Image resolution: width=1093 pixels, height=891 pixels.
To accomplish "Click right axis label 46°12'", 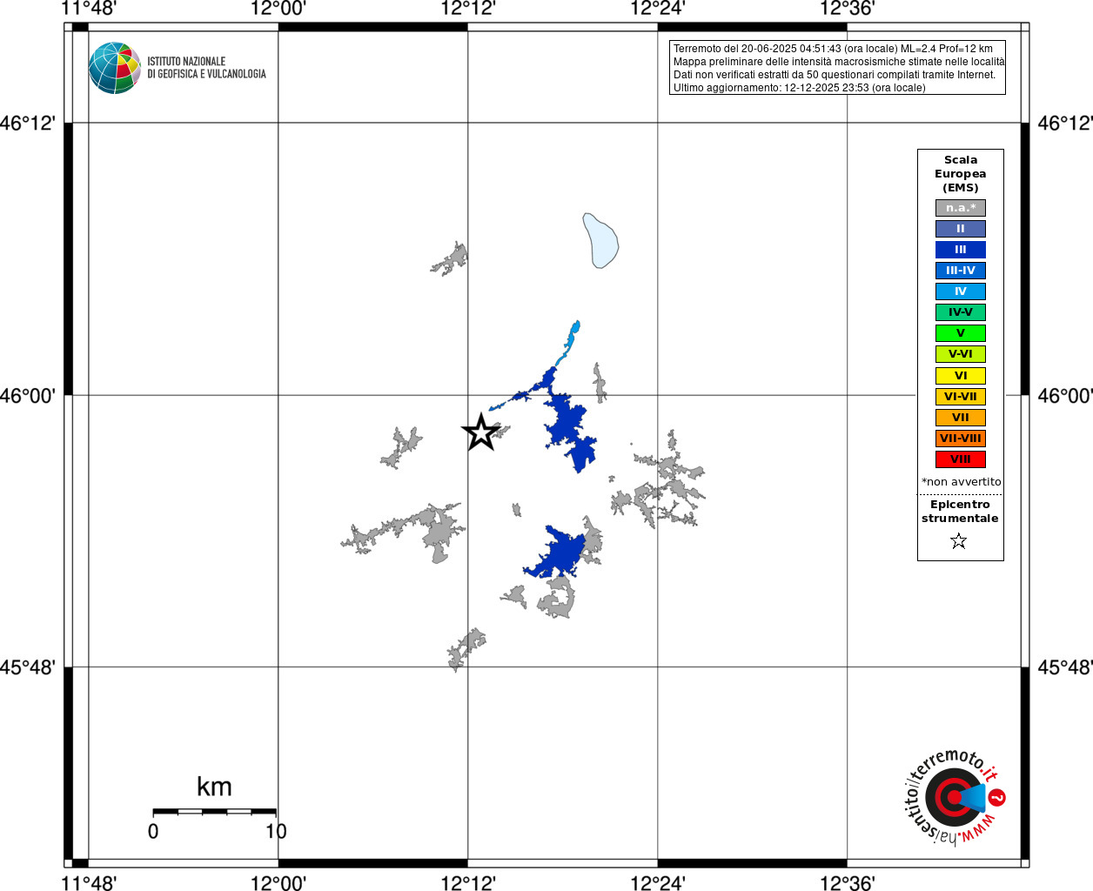I will coord(1065,123).
